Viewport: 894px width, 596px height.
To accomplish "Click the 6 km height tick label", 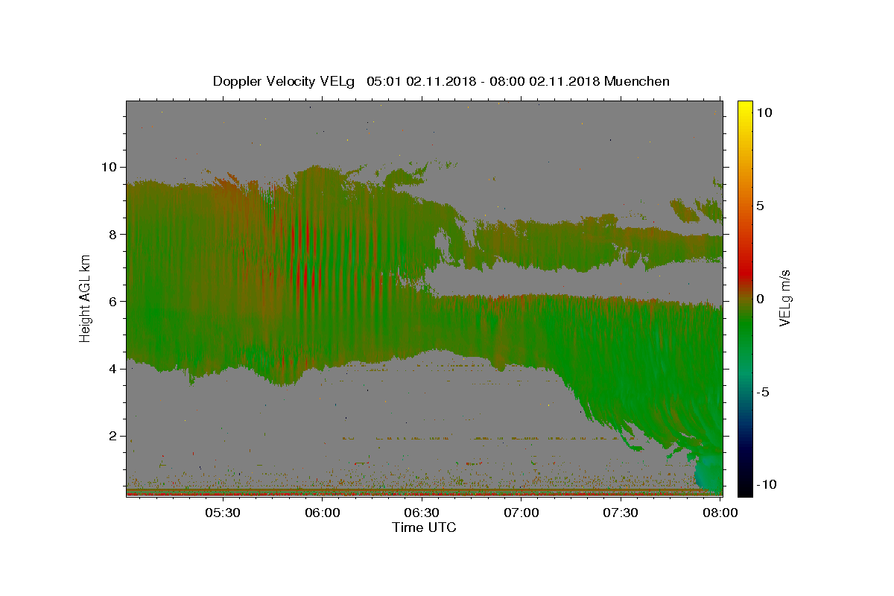I will (111, 301).
